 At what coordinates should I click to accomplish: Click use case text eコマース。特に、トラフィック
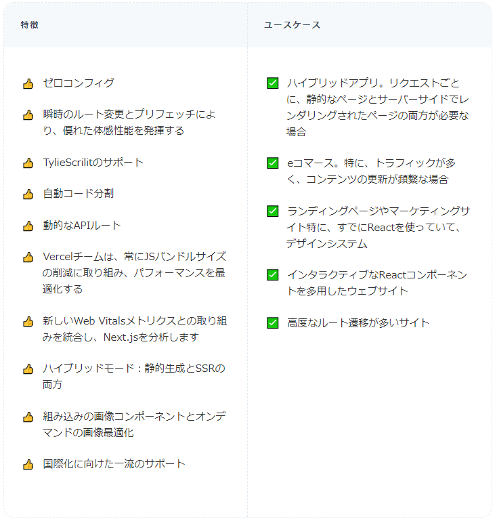tap(371, 171)
